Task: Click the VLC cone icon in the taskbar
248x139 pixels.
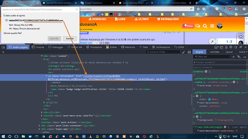Action: [91, 136]
